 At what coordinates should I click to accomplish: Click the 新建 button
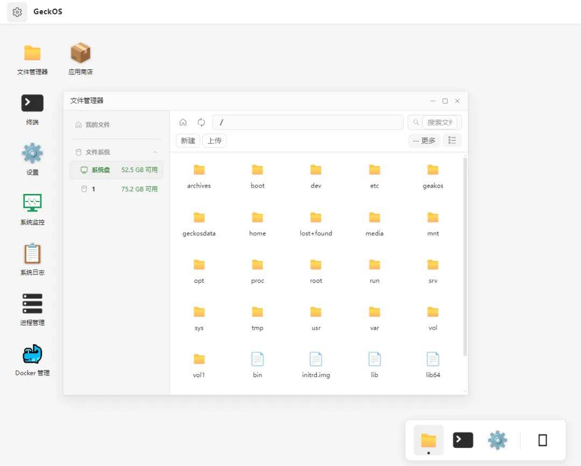[x=188, y=141]
